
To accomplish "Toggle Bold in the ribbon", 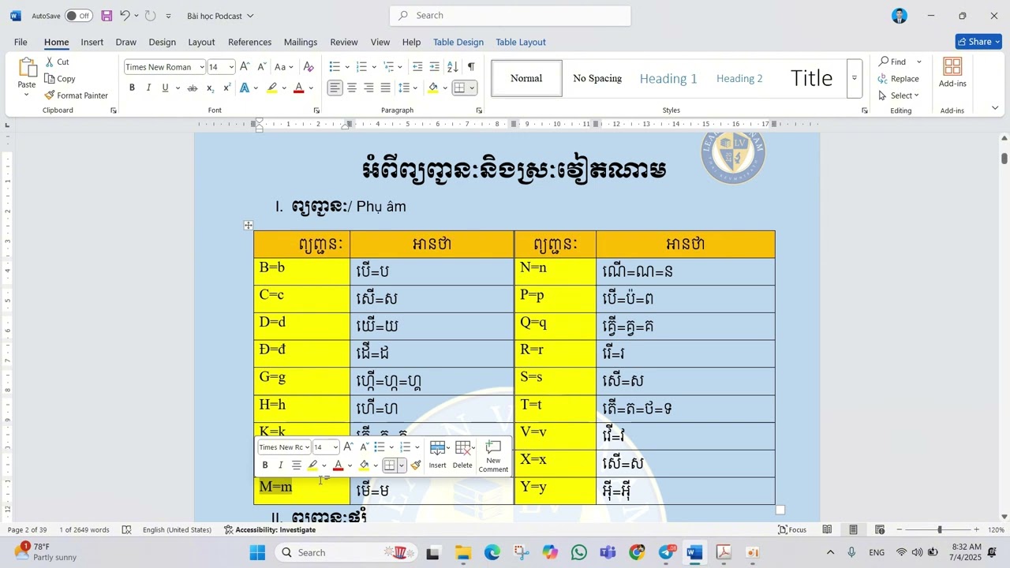I will 132,88.
